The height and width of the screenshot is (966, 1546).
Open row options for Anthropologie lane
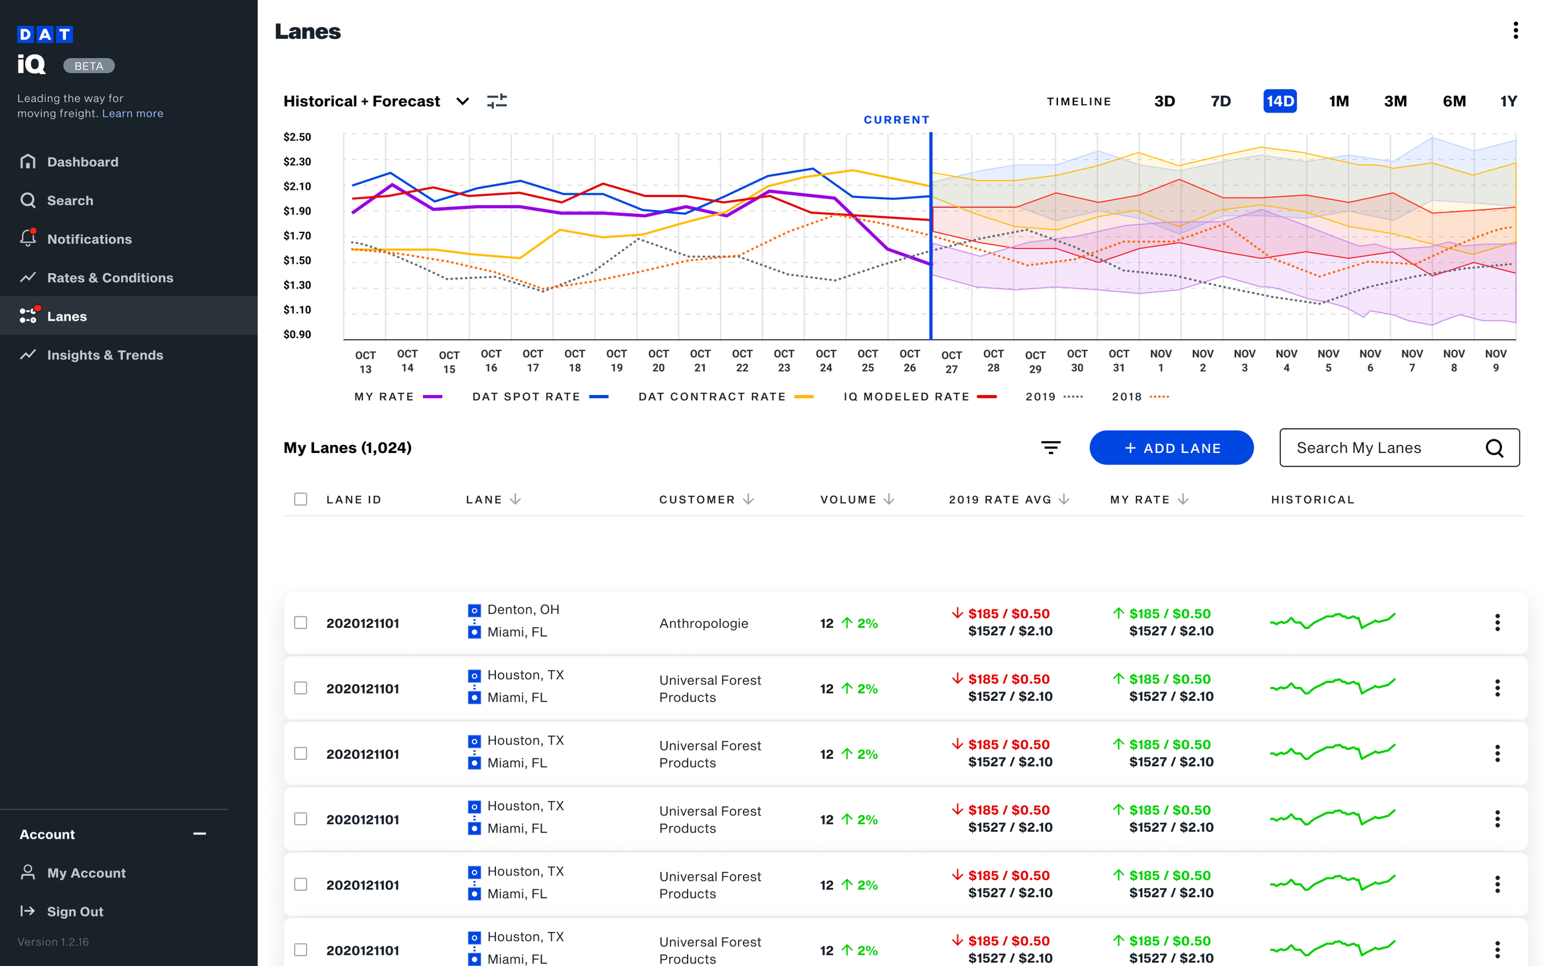pyautogui.click(x=1497, y=622)
